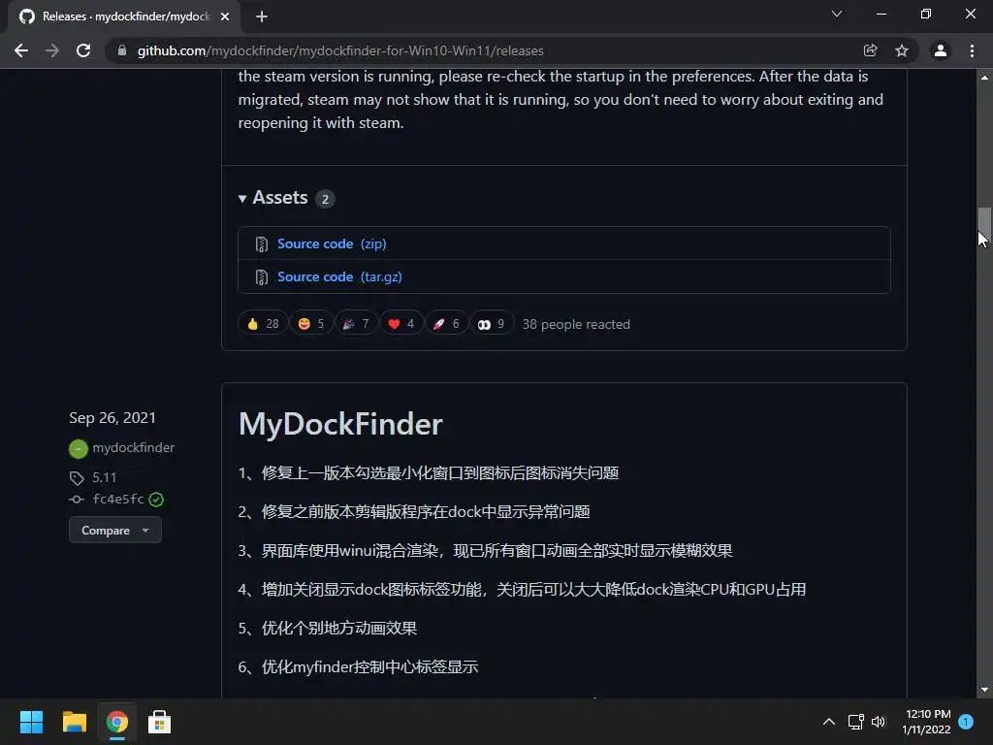Click '38 people reacted' text
Image resolution: width=993 pixels, height=745 pixels.
[x=576, y=324]
